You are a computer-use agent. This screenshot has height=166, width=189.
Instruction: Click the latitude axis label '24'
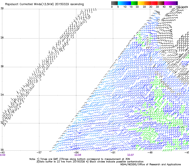pos(2,95)
